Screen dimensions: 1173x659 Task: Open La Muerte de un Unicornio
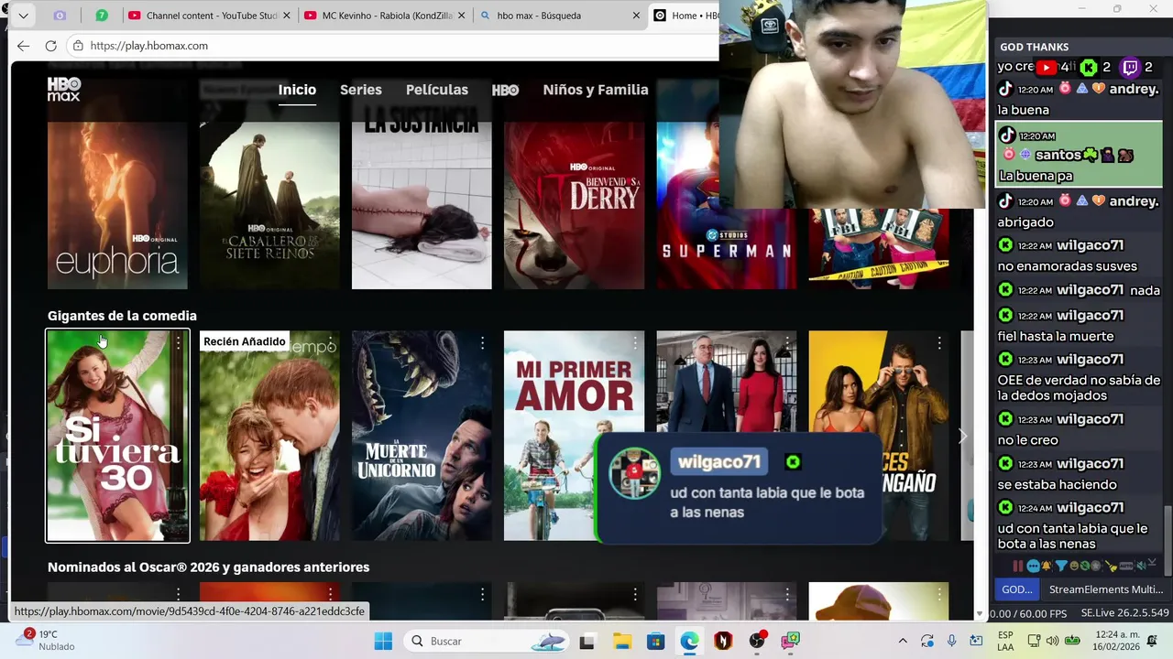click(x=422, y=436)
